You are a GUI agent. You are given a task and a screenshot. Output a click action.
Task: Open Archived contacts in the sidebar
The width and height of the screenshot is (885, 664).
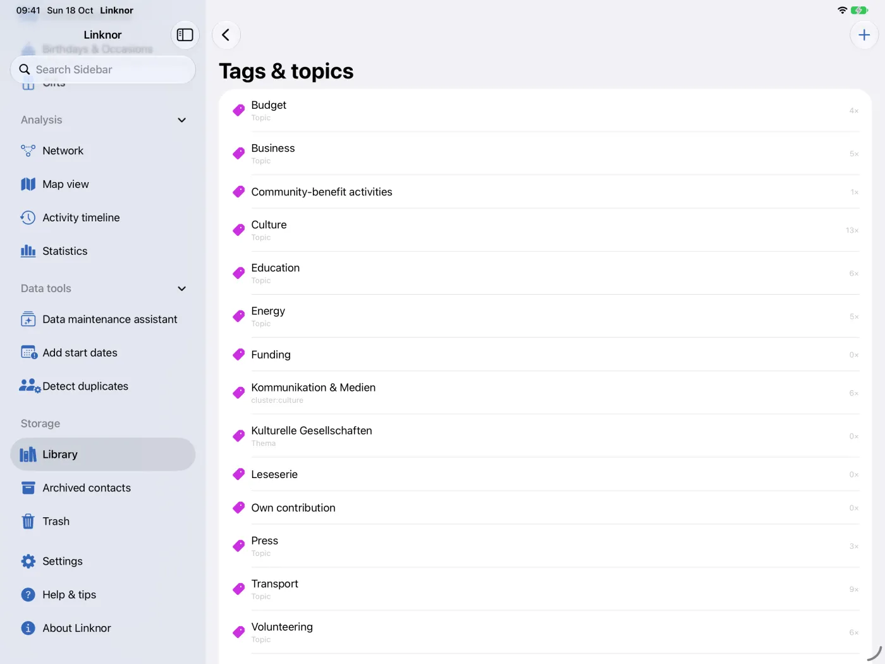pyautogui.click(x=103, y=488)
